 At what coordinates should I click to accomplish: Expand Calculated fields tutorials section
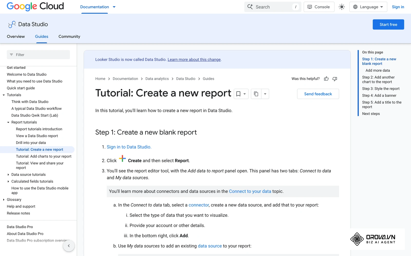coord(8,182)
